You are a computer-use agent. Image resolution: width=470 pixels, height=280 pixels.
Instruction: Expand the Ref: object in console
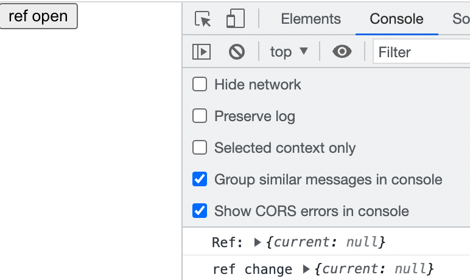[258, 243]
